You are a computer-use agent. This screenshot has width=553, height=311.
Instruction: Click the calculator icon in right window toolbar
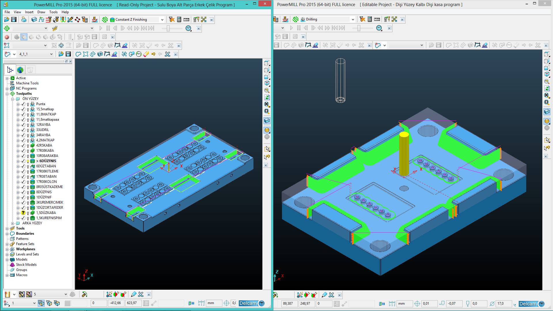[370, 19]
